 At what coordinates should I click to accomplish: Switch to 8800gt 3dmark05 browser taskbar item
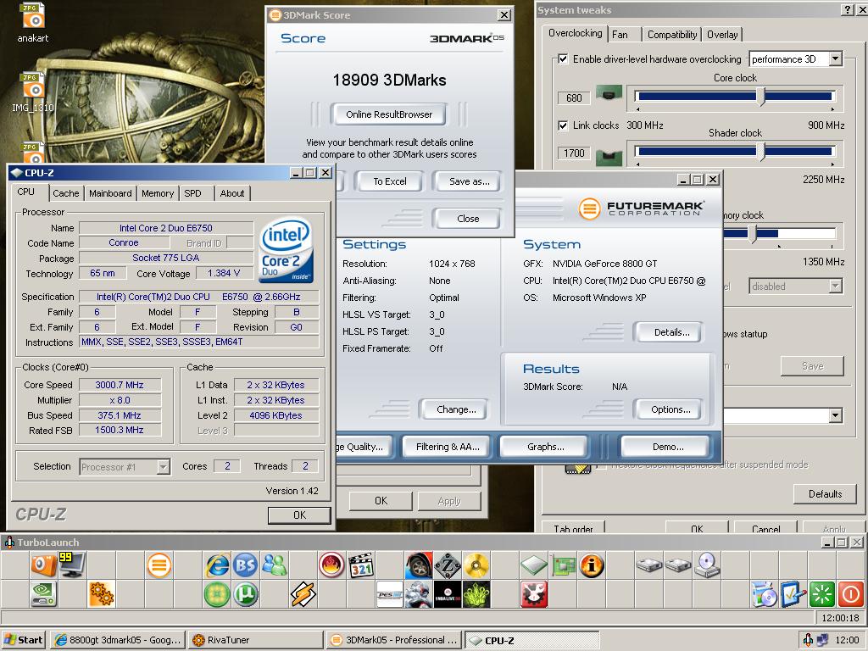118,640
